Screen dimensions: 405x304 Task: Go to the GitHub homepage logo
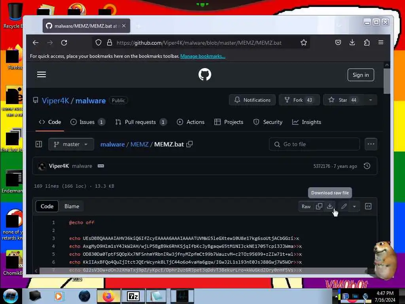(205, 75)
